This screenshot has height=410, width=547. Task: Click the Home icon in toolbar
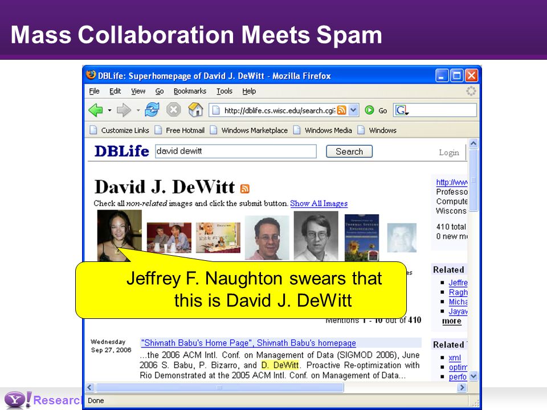point(195,110)
